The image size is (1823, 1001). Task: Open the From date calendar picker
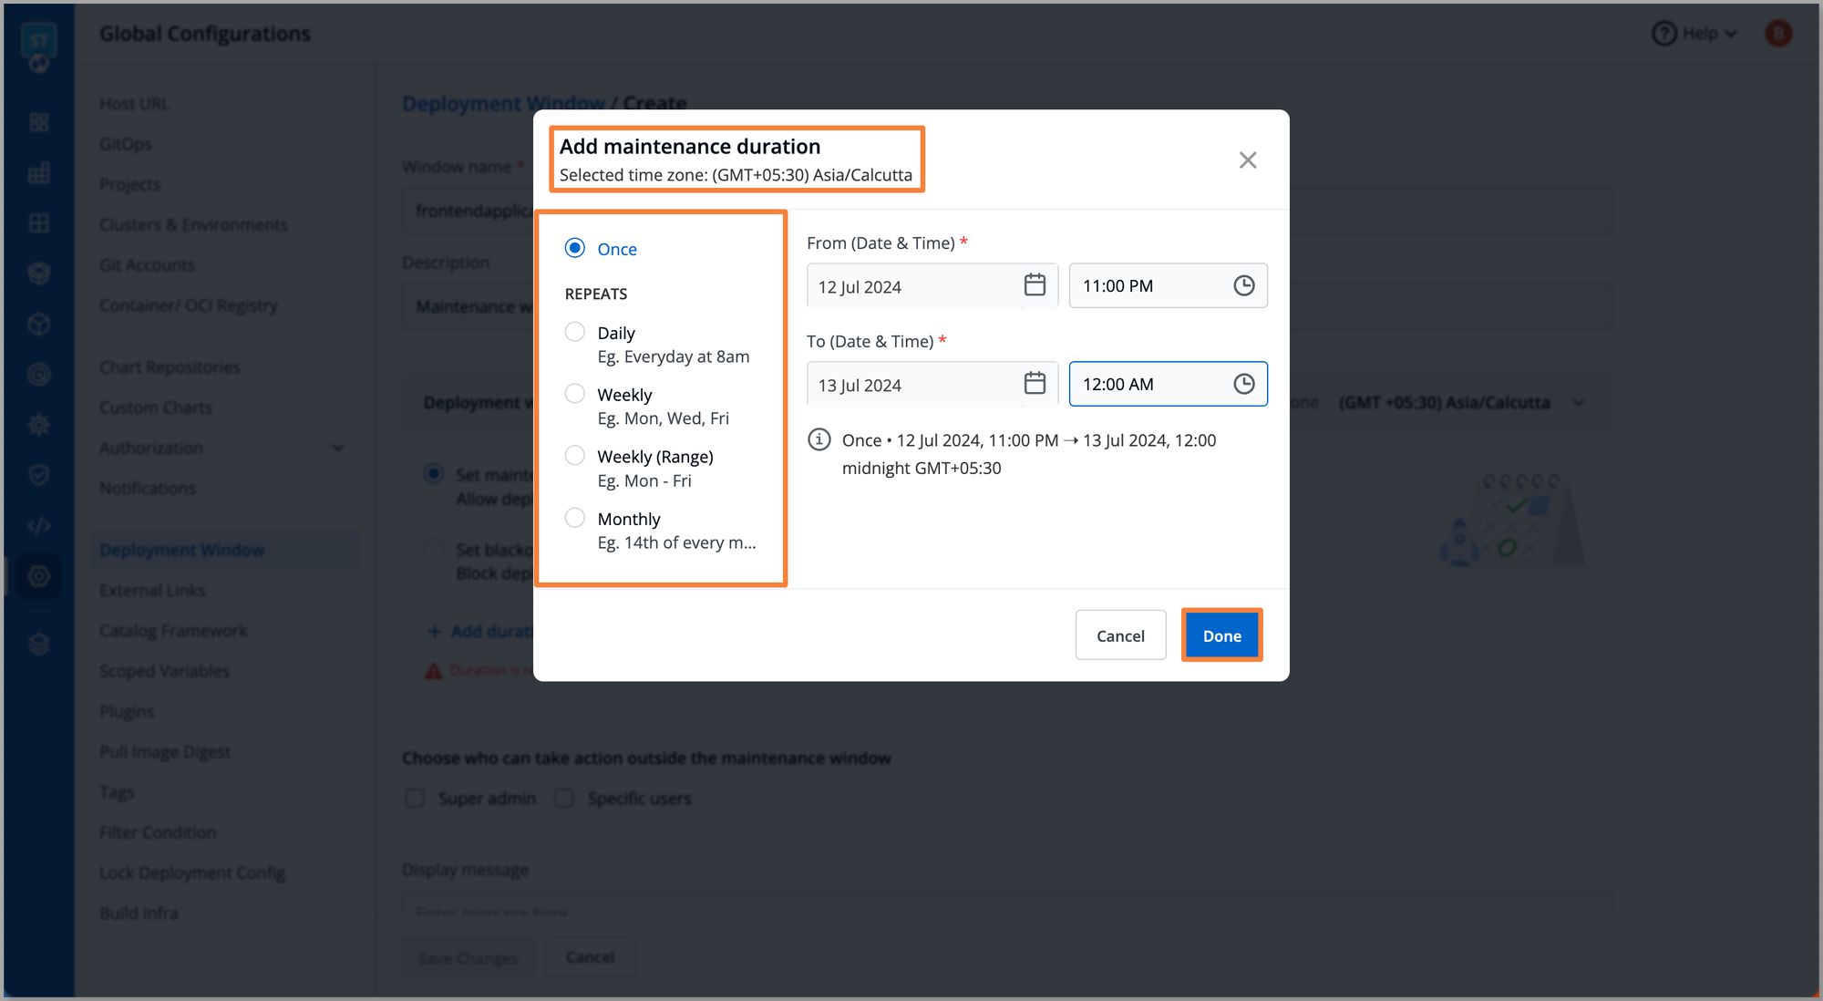(1035, 284)
